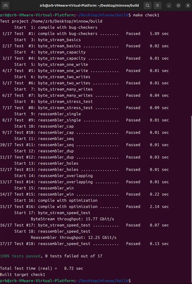
Task: Click the window title text
Action: [x=89, y=5]
